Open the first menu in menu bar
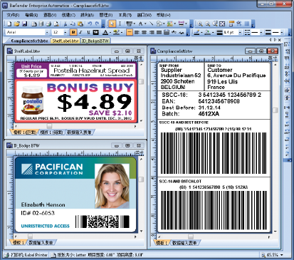Screen dimensions: 294x260 [x=13, y=15]
